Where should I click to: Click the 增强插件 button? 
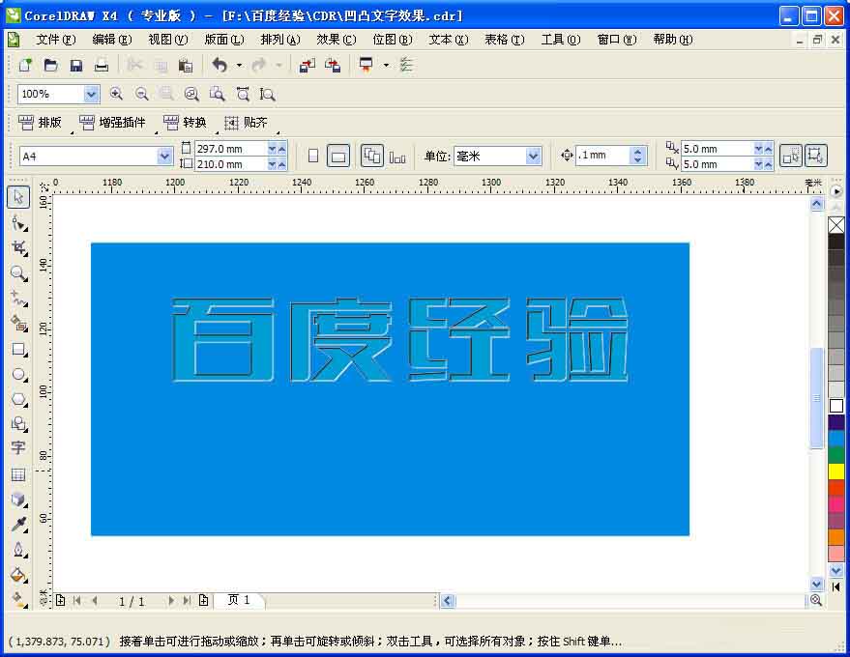point(113,123)
